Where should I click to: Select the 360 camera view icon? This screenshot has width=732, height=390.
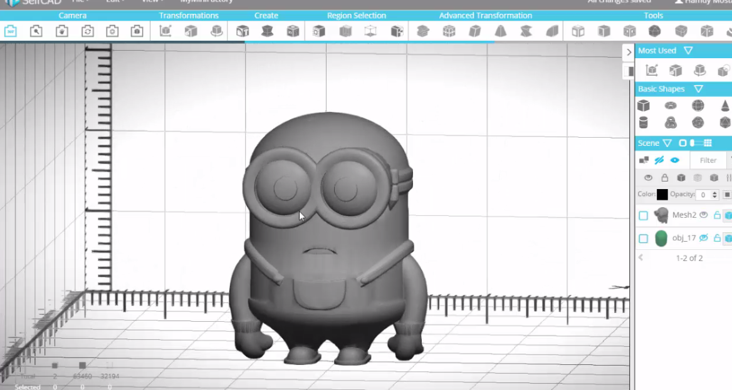10,31
